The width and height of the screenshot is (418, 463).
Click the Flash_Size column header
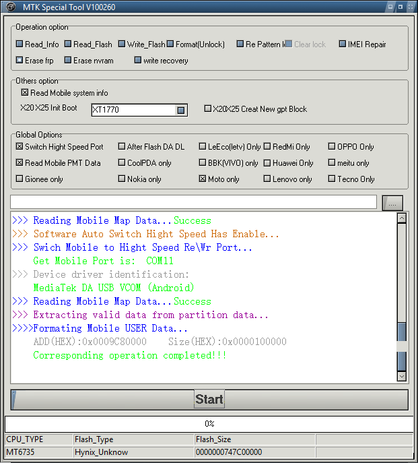[x=254, y=439]
